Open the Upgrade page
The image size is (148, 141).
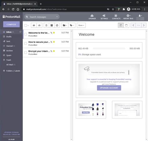coord(92,17)
